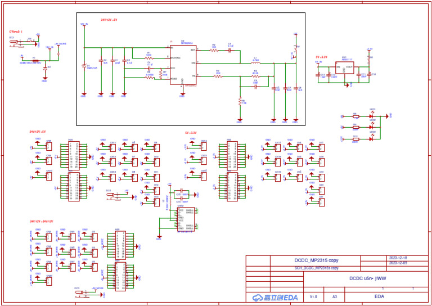Select the DC3 jack at bottom left

coord(78,292)
